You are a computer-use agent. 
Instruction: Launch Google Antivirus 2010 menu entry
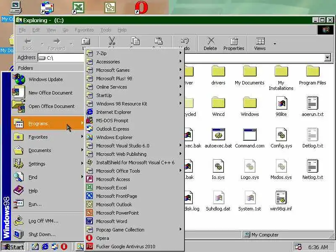pyautogui.click(x=134, y=247)
